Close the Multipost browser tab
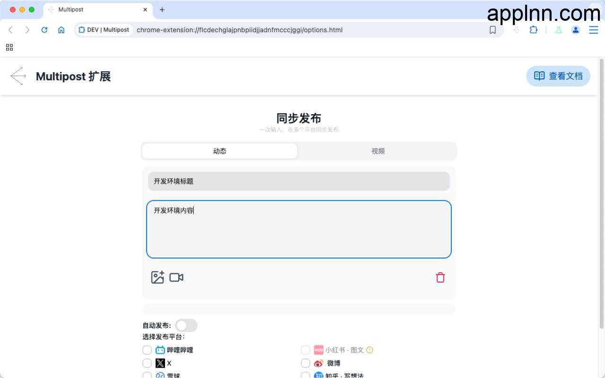 click(x=145, y=9)
